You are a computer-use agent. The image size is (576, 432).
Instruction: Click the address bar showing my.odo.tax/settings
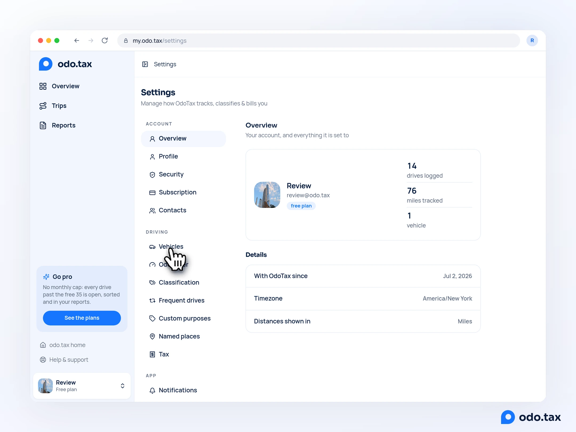[318, 41]
